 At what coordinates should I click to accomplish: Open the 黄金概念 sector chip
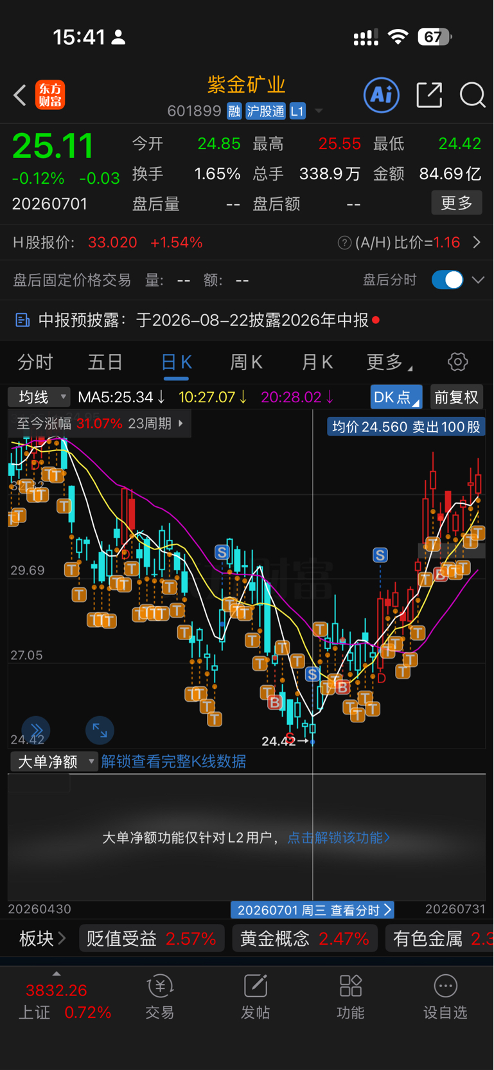304,938
